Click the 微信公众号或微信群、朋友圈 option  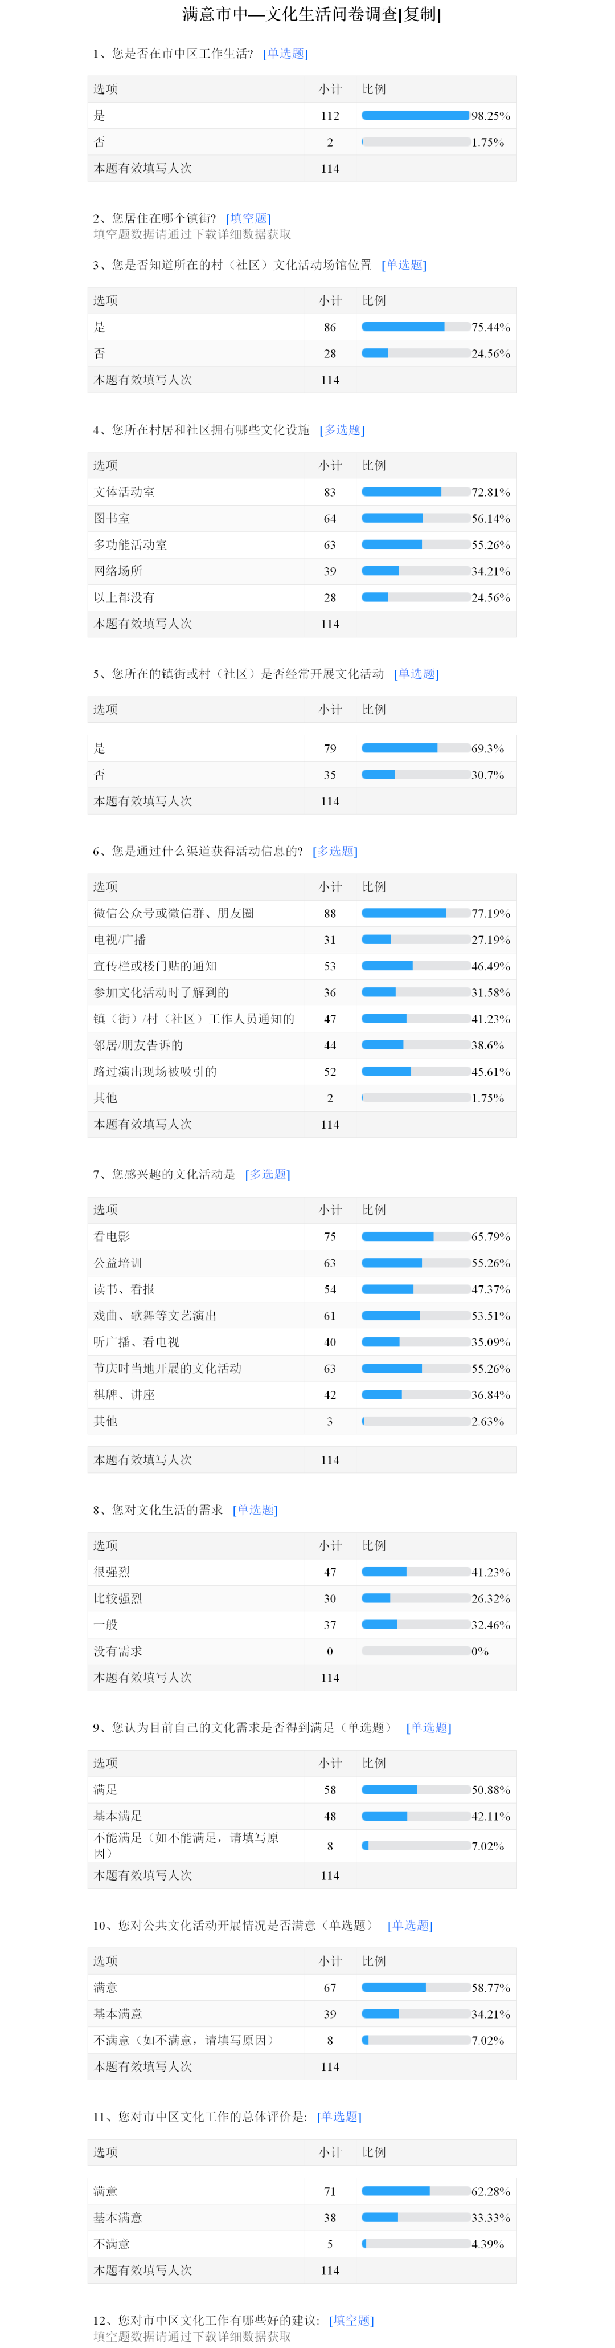coord(174,913)
